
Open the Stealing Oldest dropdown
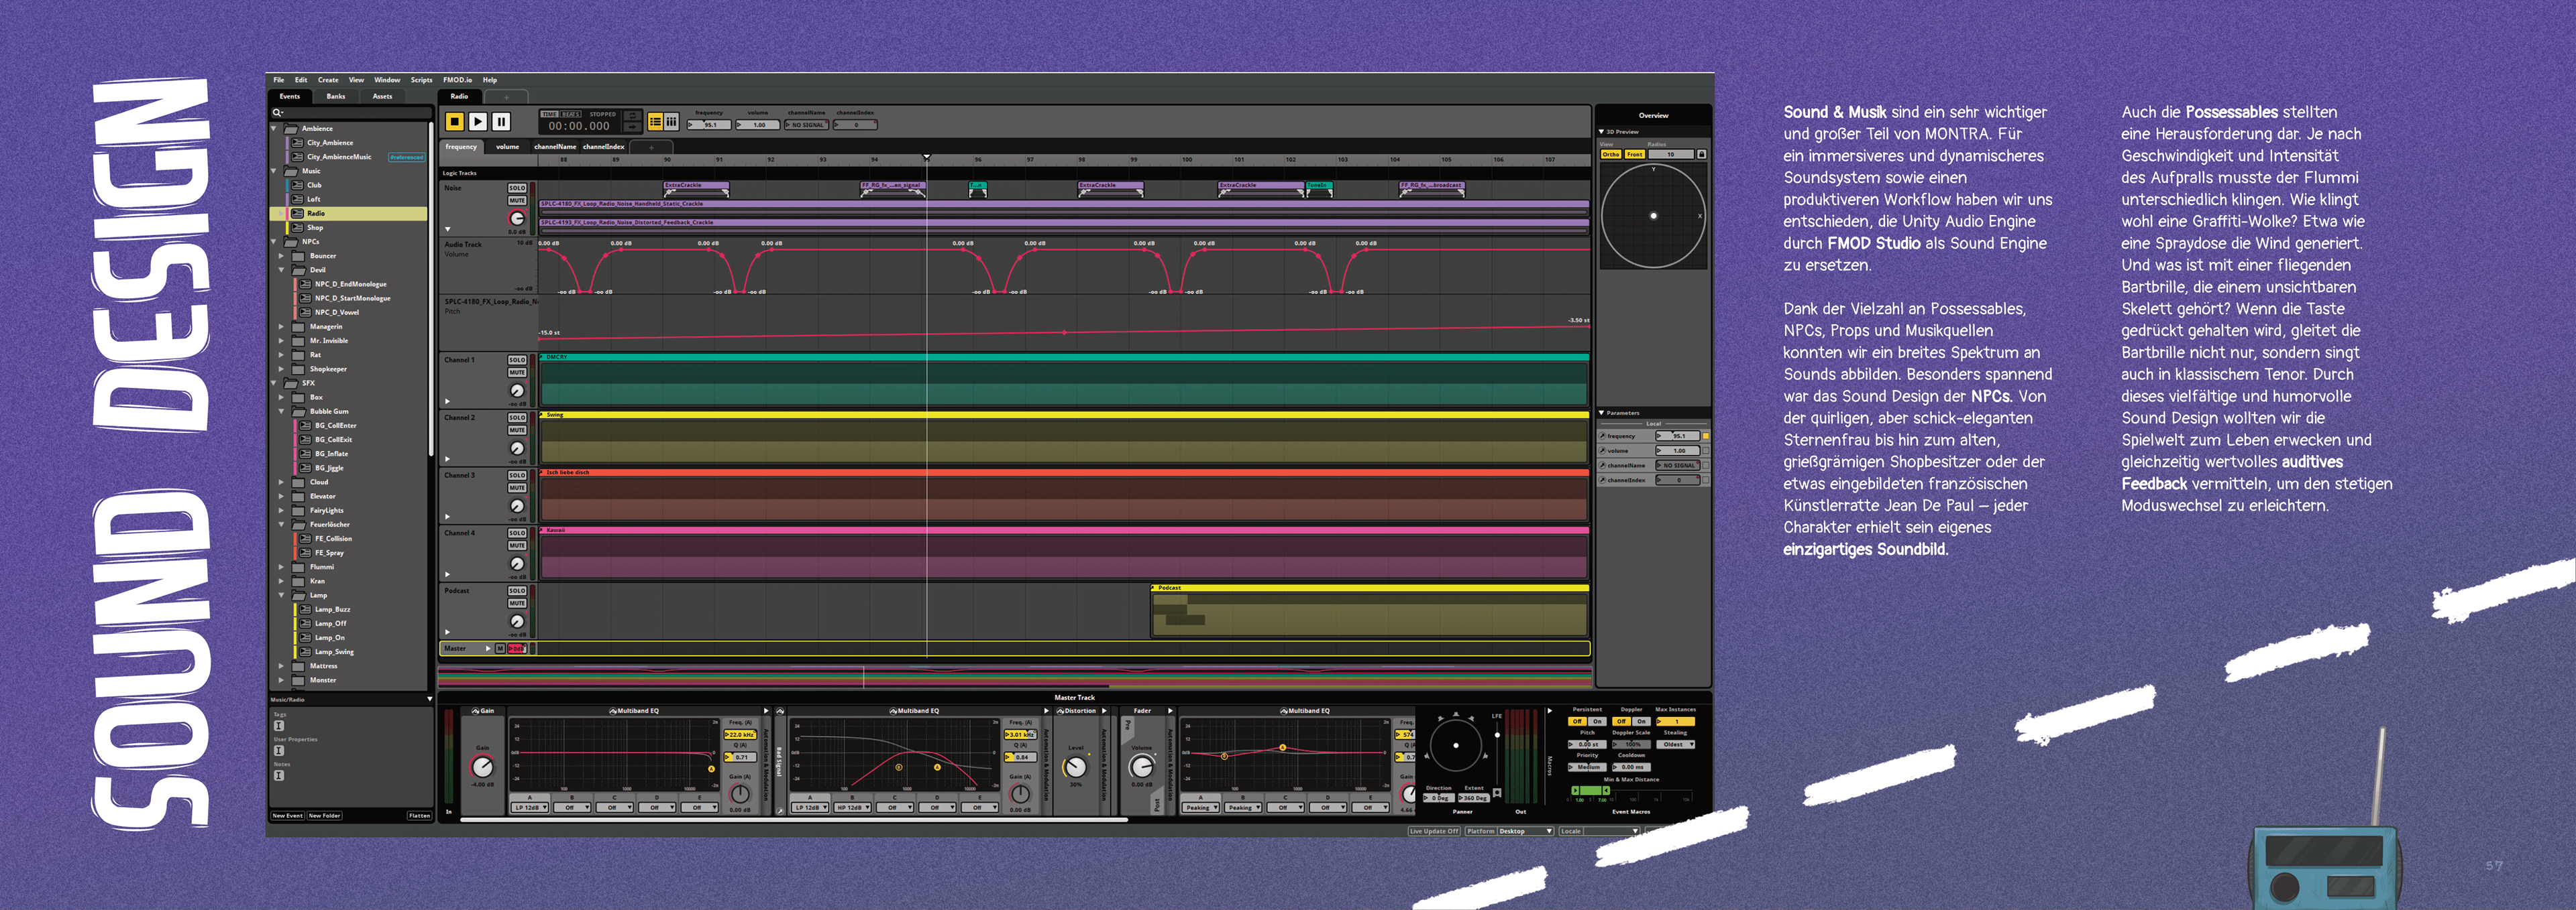click(x=1677, y=744)
